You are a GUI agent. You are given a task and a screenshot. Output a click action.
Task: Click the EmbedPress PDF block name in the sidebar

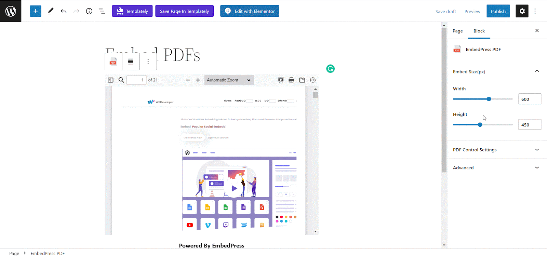[x=483, y=49]
